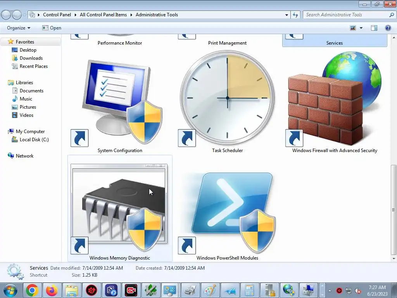This screenshot has height=298, width=397.
Task: Select the Windows Memory Diagnostic chip icon
Action: click(119, 208)
